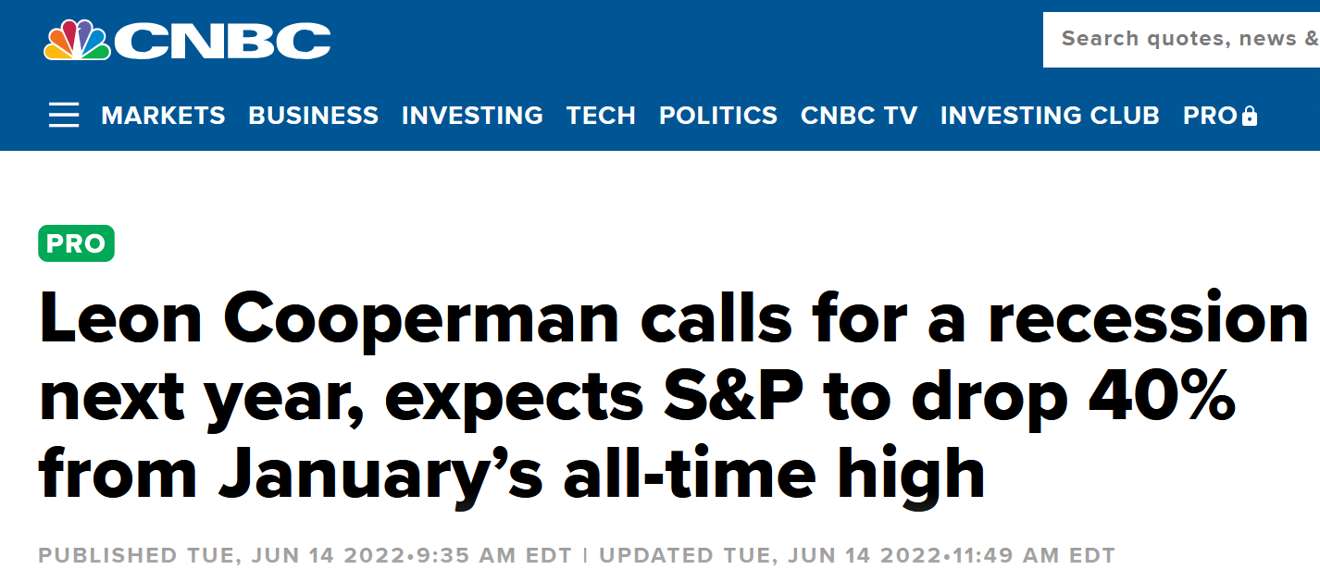Select the Tech nav item
This screenshot has height=582, width=1320.
click(x=601, y=116)
